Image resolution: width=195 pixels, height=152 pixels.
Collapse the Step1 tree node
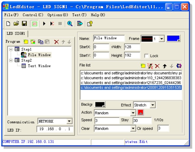(x=11, y=49)
